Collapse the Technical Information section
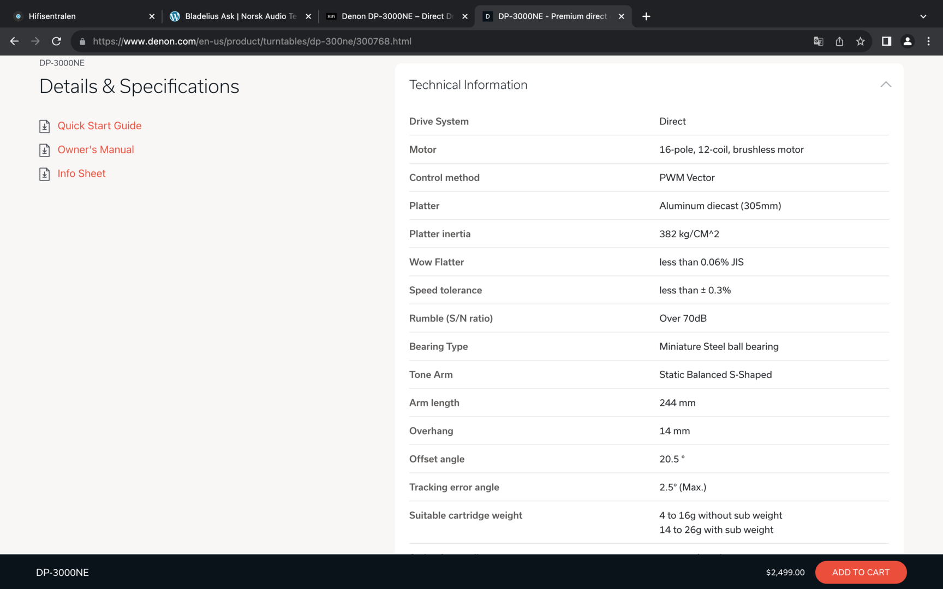 (886, 85)
